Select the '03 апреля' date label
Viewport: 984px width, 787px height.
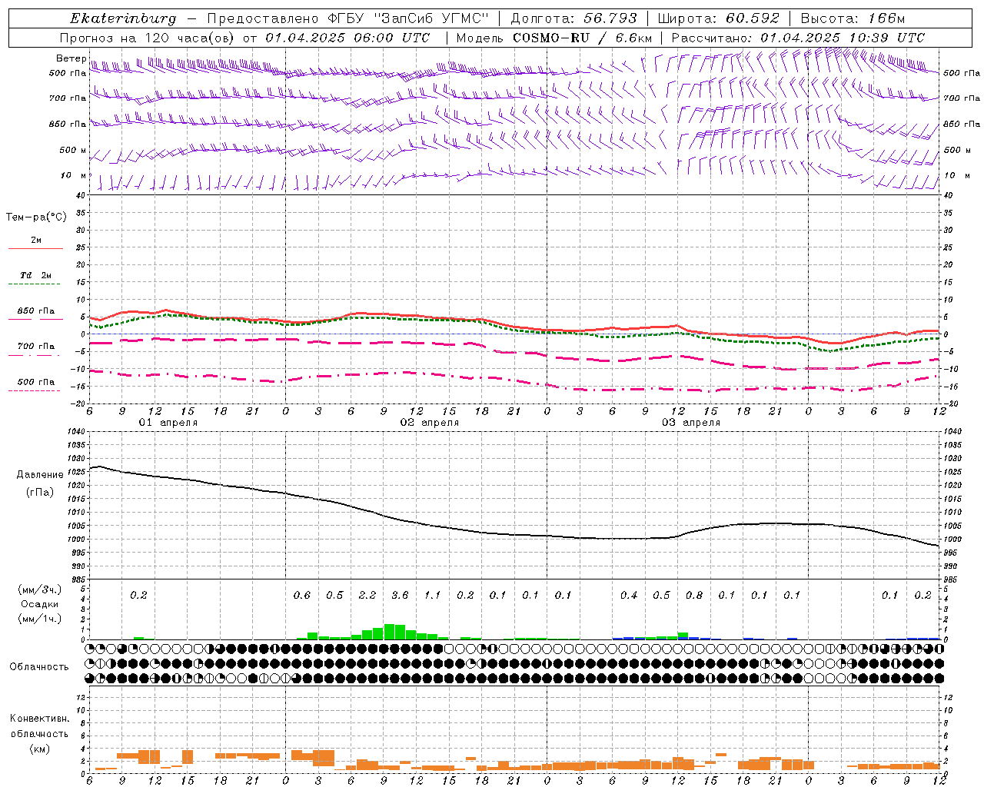click(690, 423)
